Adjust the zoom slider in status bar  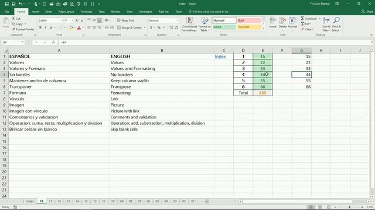tap(349, 207)
